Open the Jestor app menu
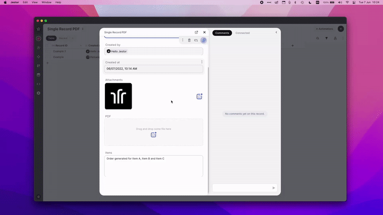Viewport: 383px width, 215px height. 15,2
